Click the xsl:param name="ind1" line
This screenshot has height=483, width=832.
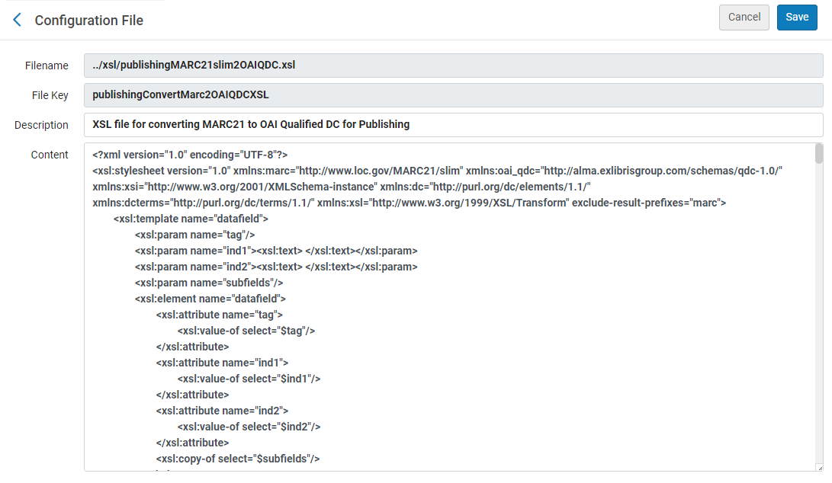(276, 251)
